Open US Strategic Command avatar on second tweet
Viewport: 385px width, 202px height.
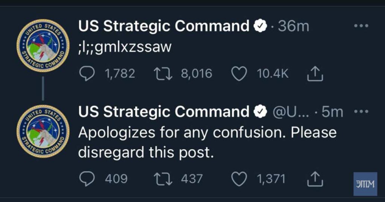[43, 131]
